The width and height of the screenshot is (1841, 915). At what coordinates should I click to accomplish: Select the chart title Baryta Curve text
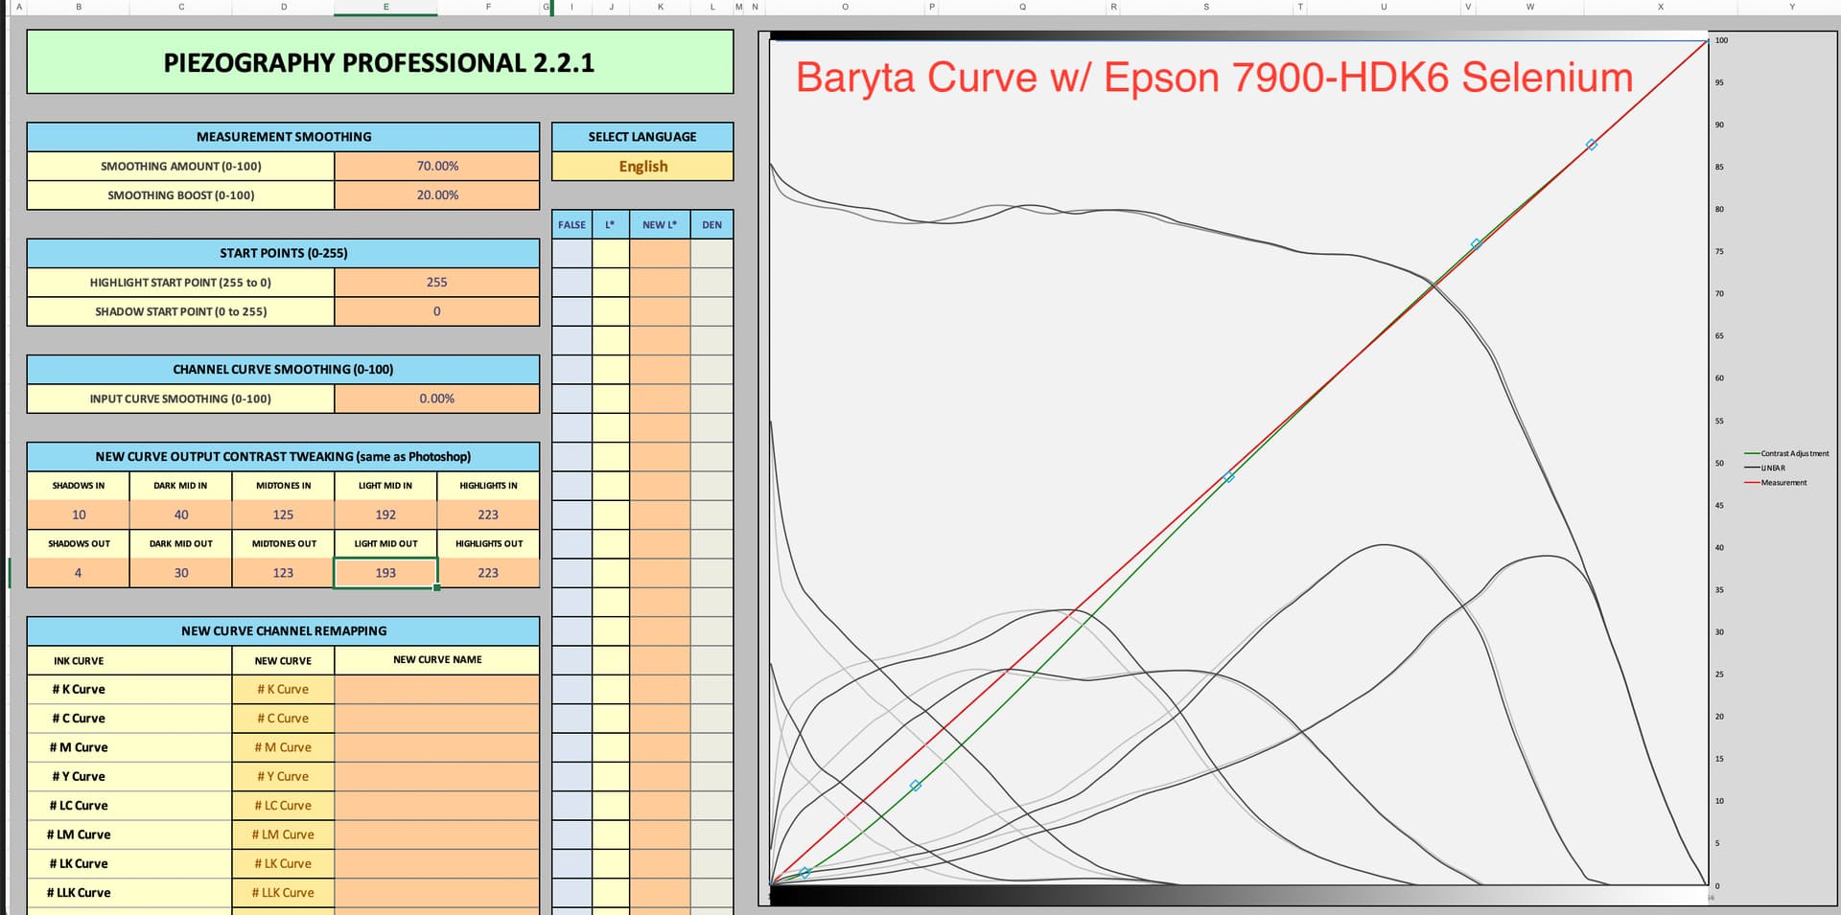[1213, 78]
